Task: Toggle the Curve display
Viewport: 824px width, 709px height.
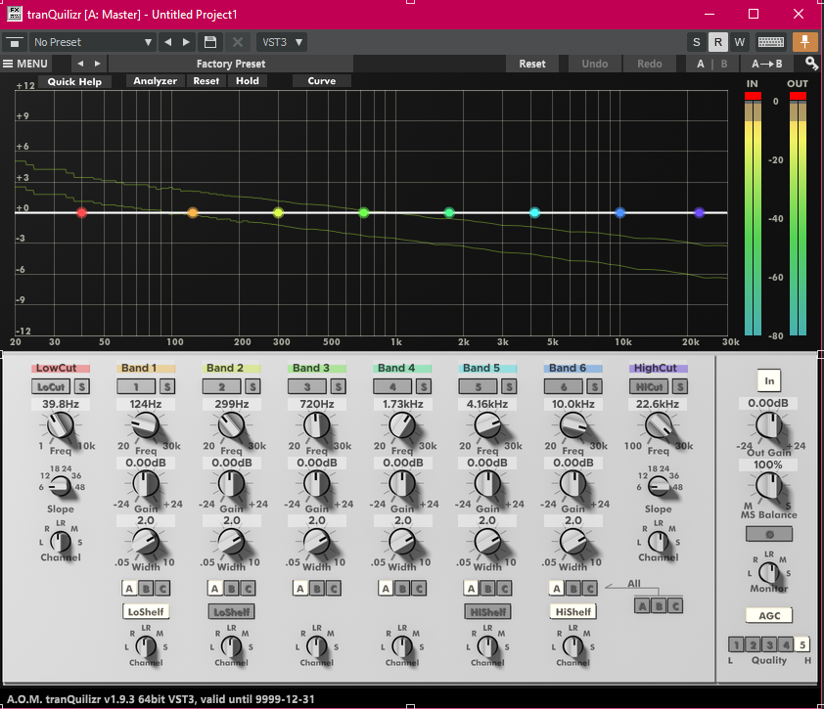Action: click(x=322, y=81)
